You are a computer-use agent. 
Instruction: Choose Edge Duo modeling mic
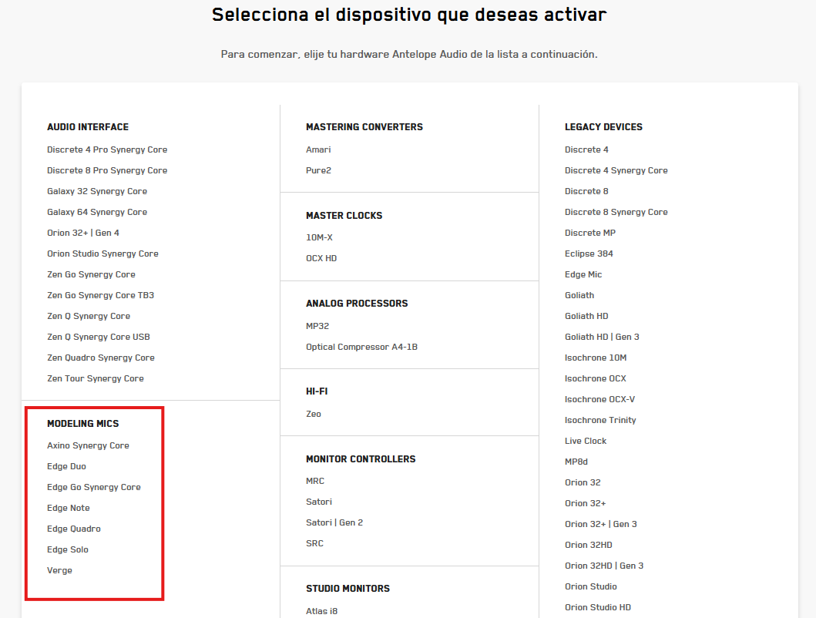tap(66, 466)
